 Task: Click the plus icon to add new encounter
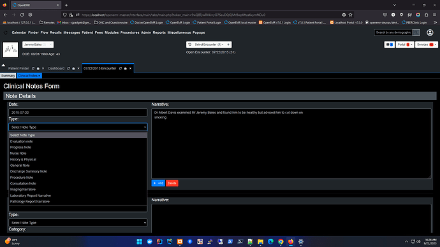(228, 45)
